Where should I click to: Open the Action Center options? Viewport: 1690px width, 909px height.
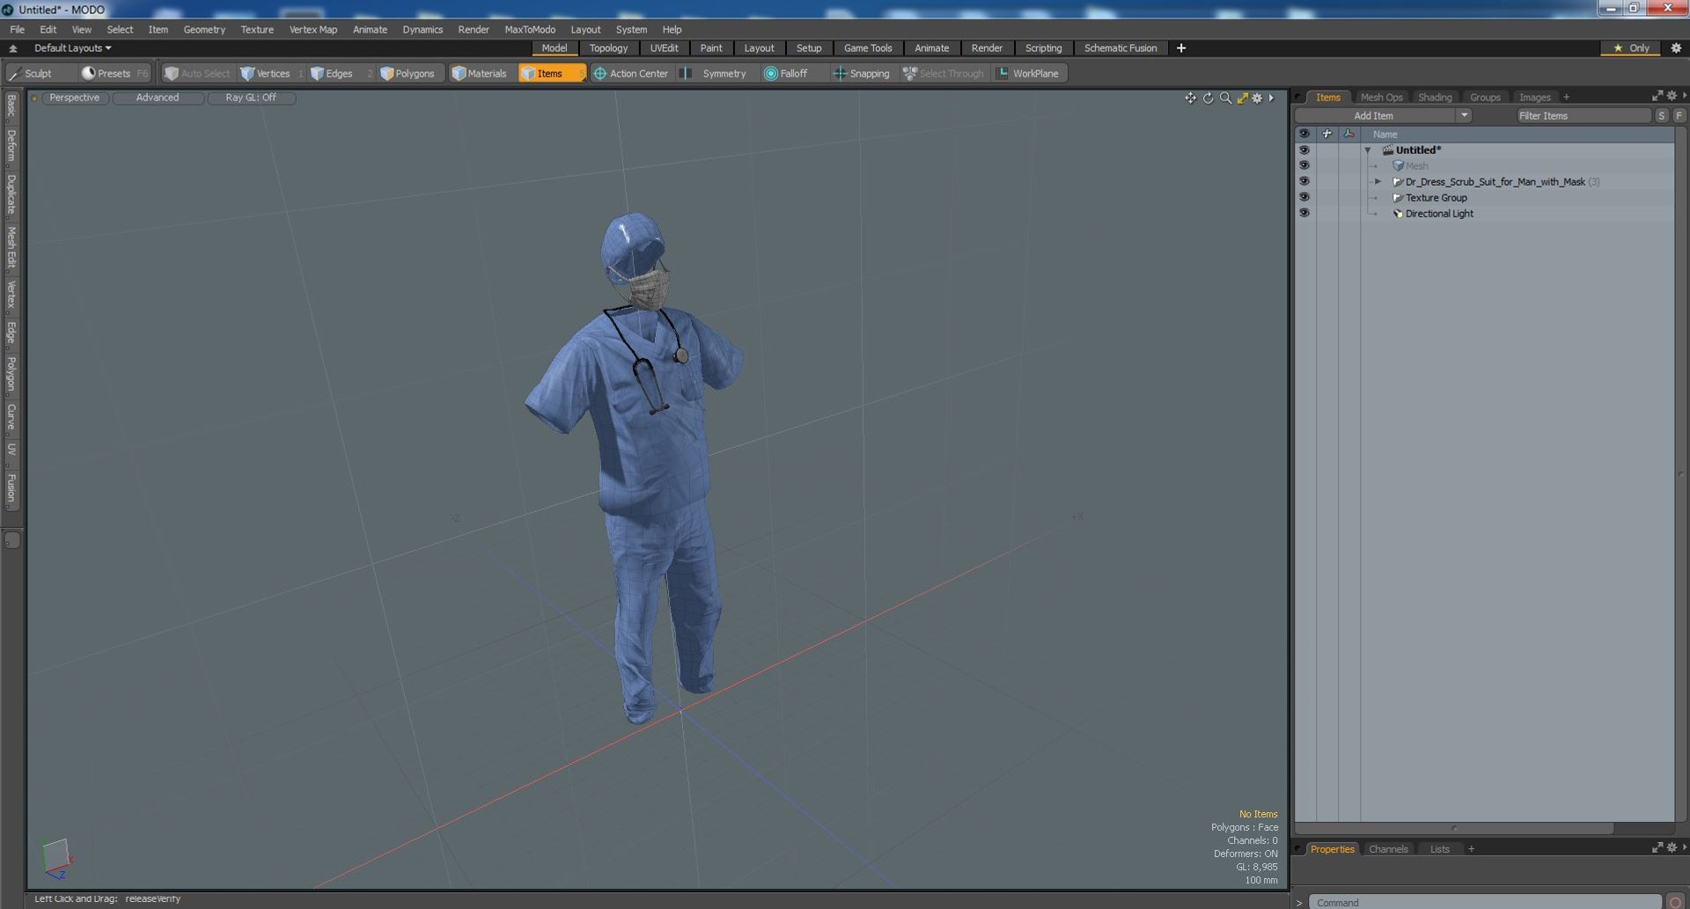pos(631,73)
